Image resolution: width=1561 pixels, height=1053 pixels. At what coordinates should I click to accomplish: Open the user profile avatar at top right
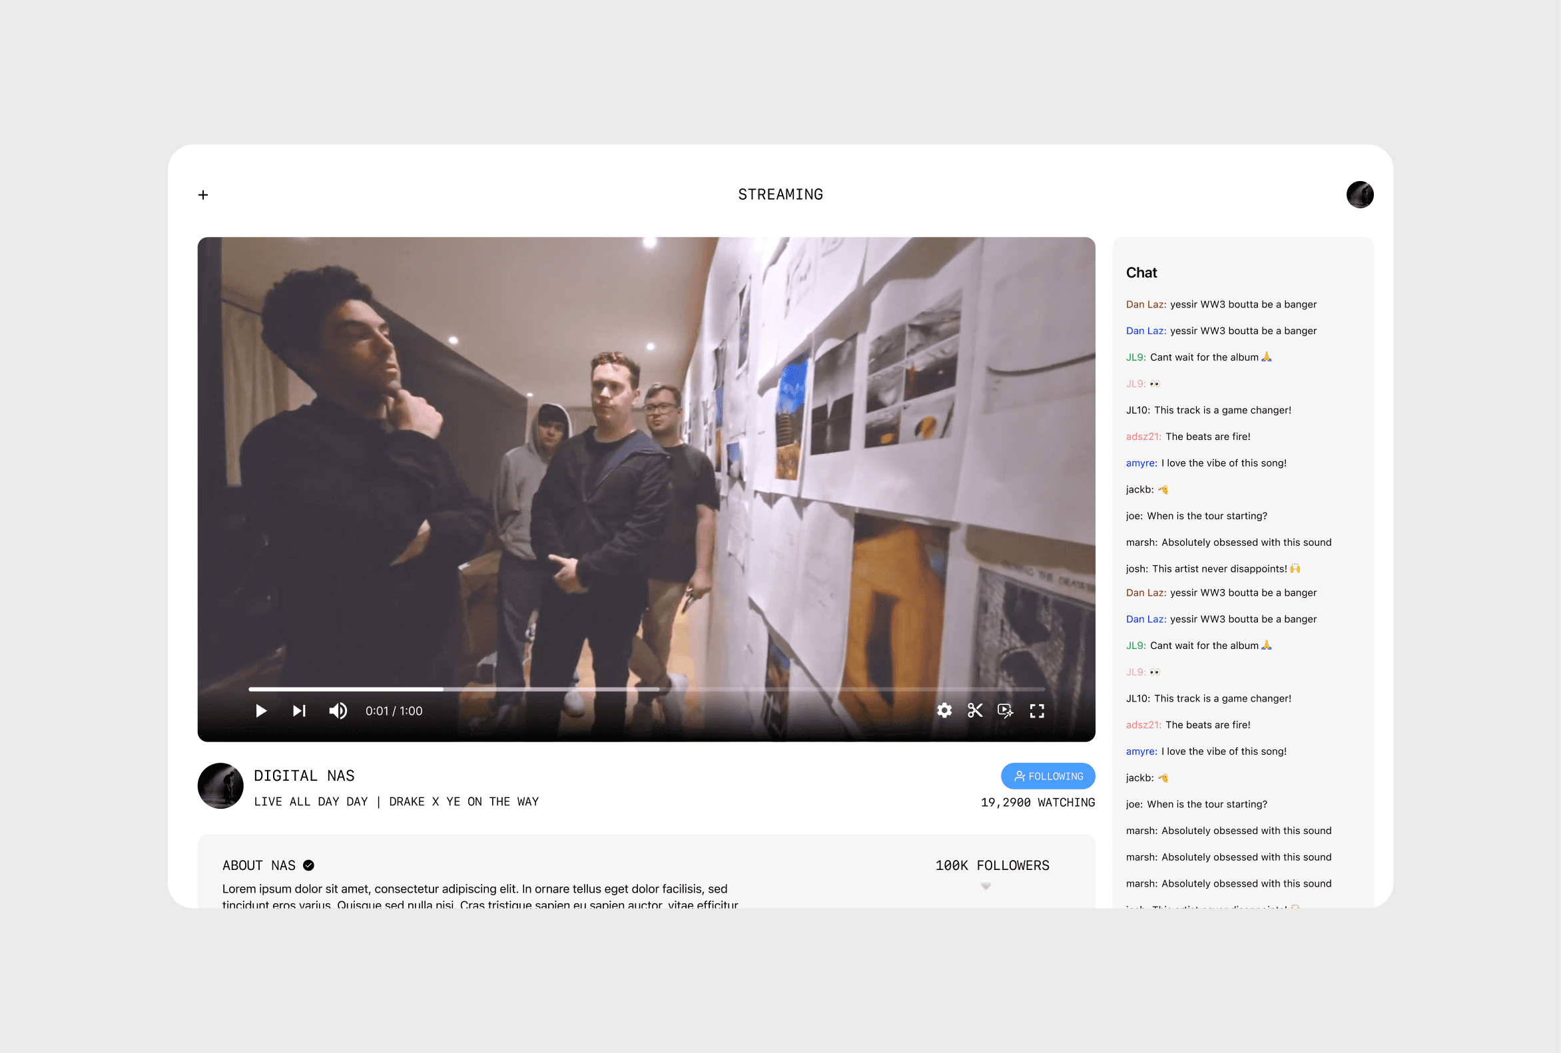click(1359, 194)
